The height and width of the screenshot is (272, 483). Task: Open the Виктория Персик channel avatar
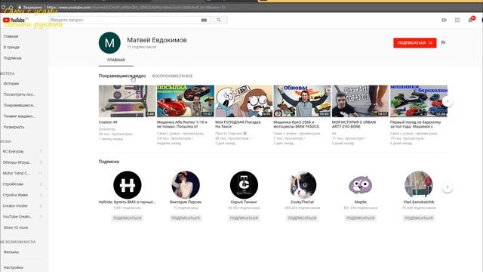[x=186, y=184]
